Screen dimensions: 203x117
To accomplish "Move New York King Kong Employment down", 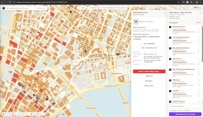I will [x=199, y=72].
